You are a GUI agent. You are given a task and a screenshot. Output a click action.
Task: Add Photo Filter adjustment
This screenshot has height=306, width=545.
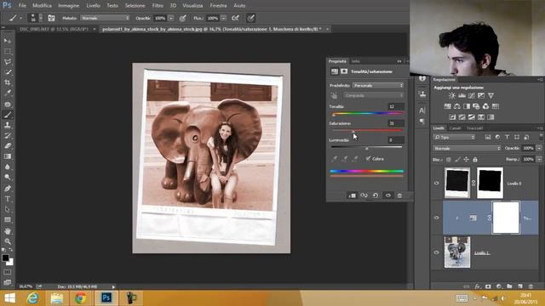tap(476, 106)
